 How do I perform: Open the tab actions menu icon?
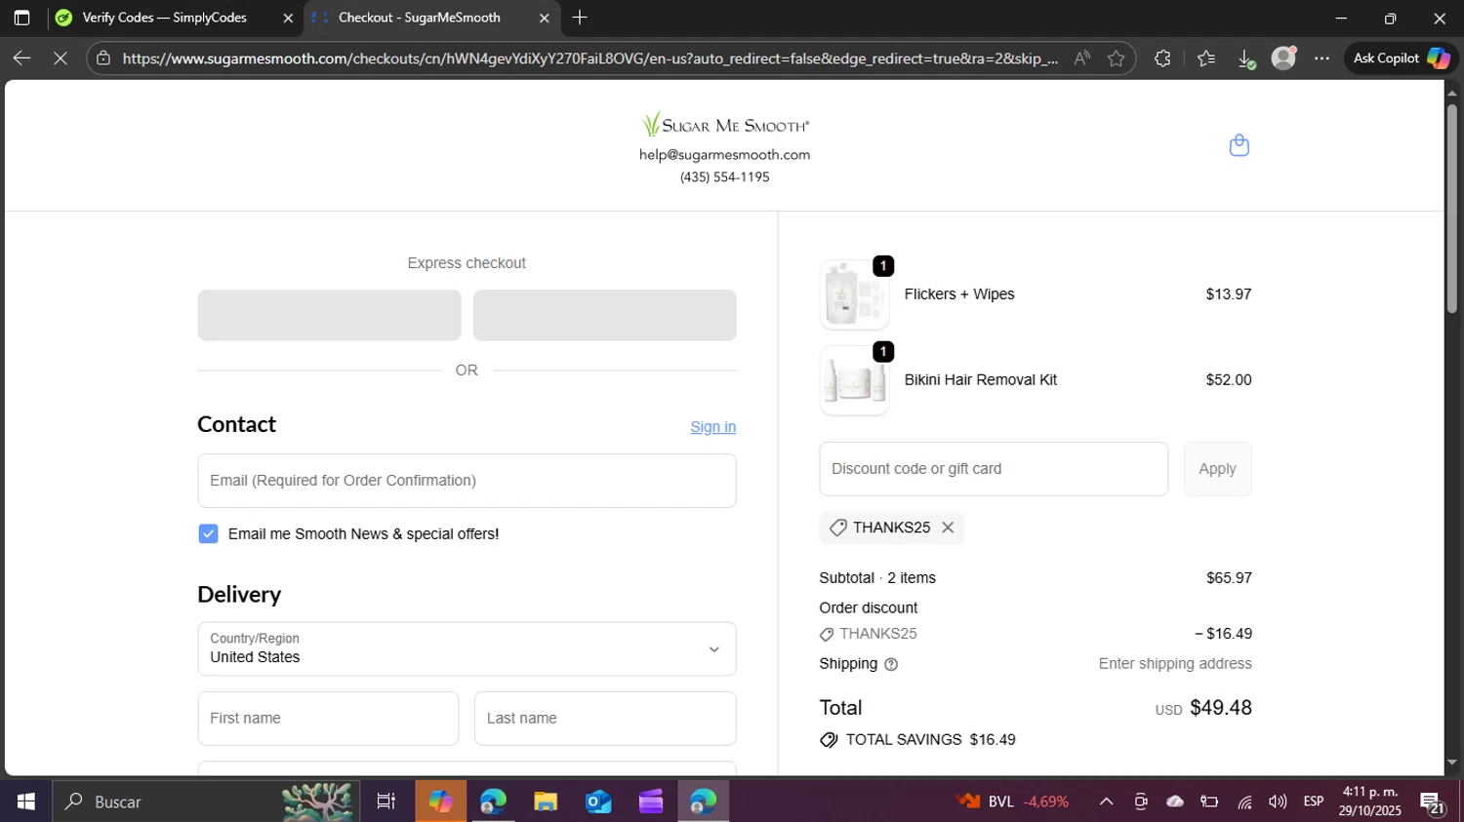[x=21, y=18]
